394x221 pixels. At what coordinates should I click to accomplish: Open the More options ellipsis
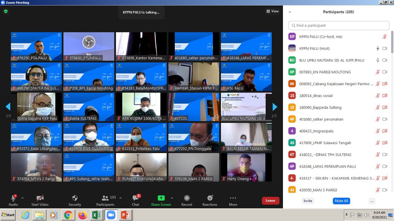coord(233,198)
